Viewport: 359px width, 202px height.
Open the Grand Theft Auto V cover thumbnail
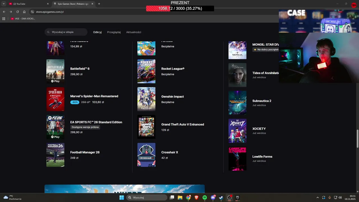[146, 127]
